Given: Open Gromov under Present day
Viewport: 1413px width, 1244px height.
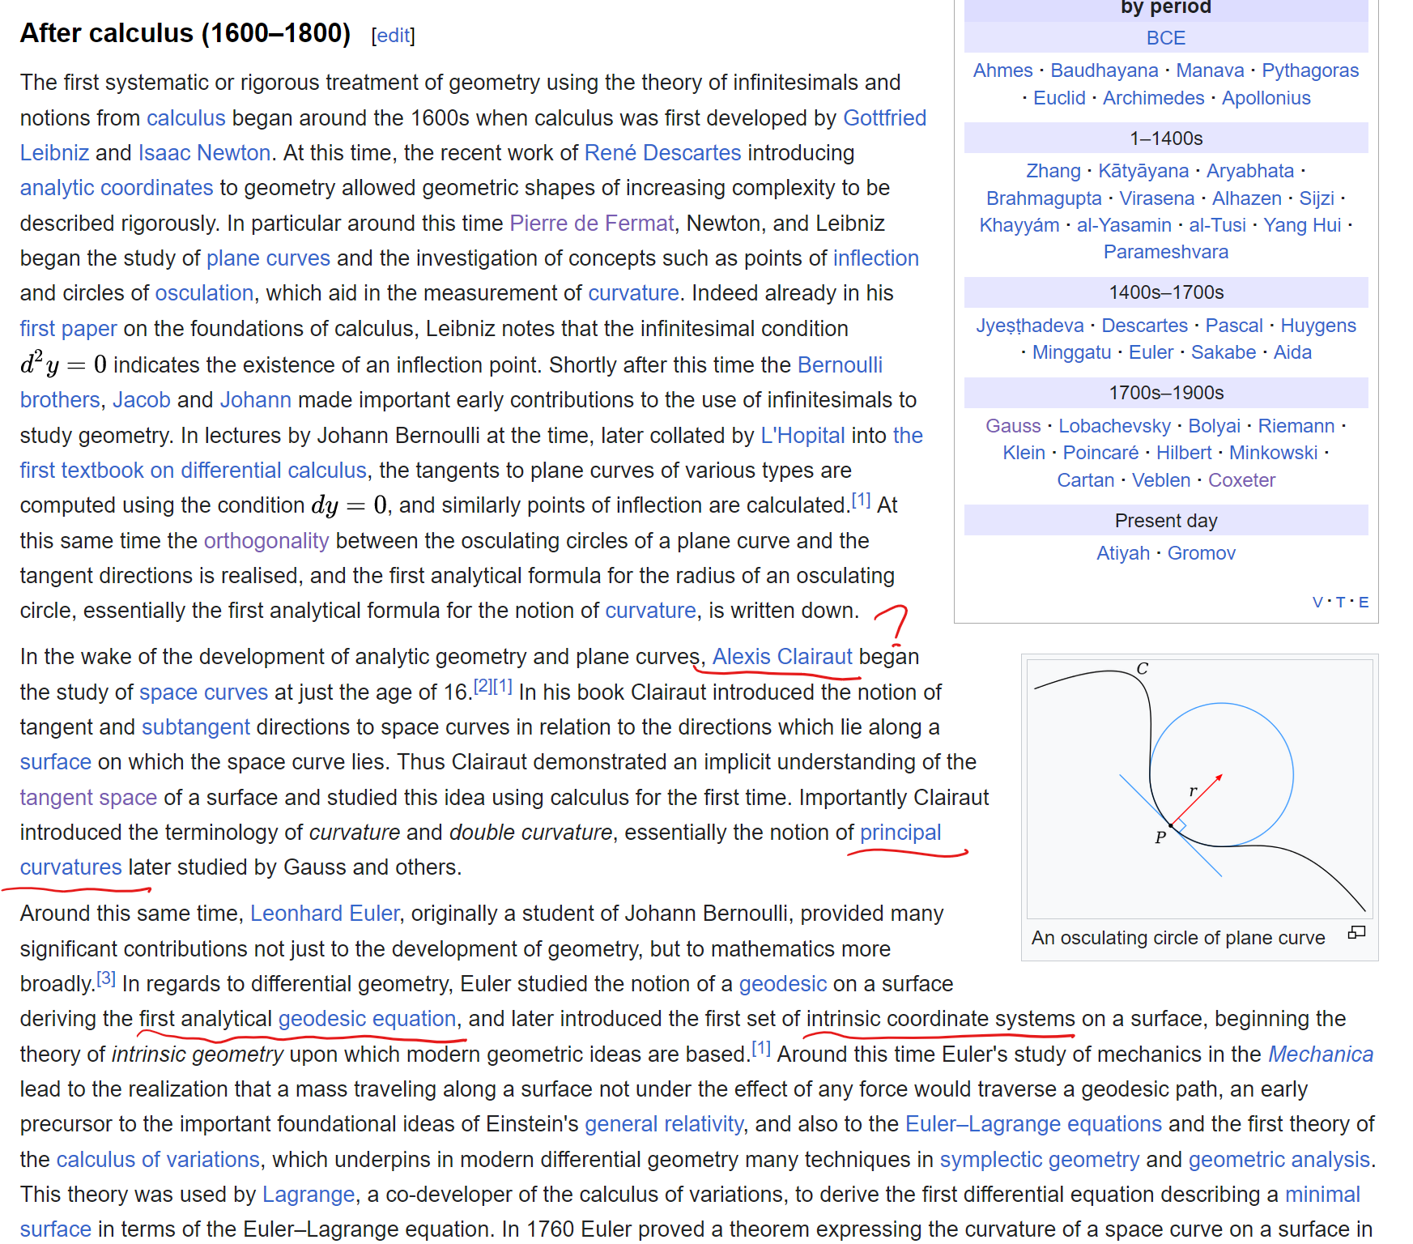Looking at the screenshot, I should point(1202,553).
